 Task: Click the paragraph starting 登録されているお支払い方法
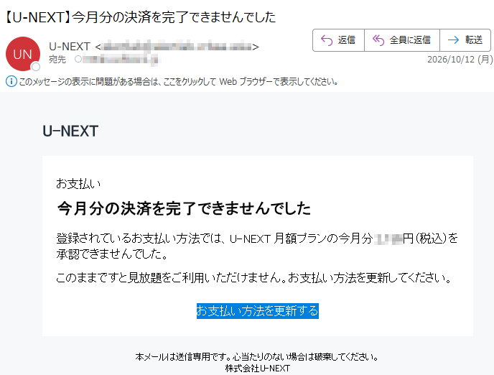click(257, 246)
